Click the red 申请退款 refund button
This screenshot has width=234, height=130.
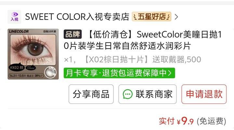tap(204, 94)
